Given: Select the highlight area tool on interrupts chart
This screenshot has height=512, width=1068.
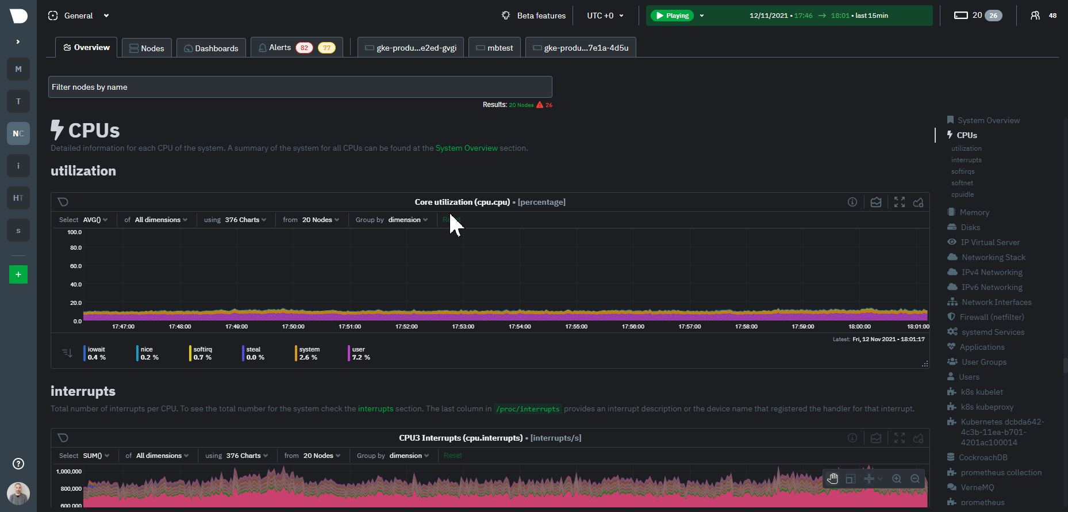Looking at the screenshot, I should click(x=851, y=479).
